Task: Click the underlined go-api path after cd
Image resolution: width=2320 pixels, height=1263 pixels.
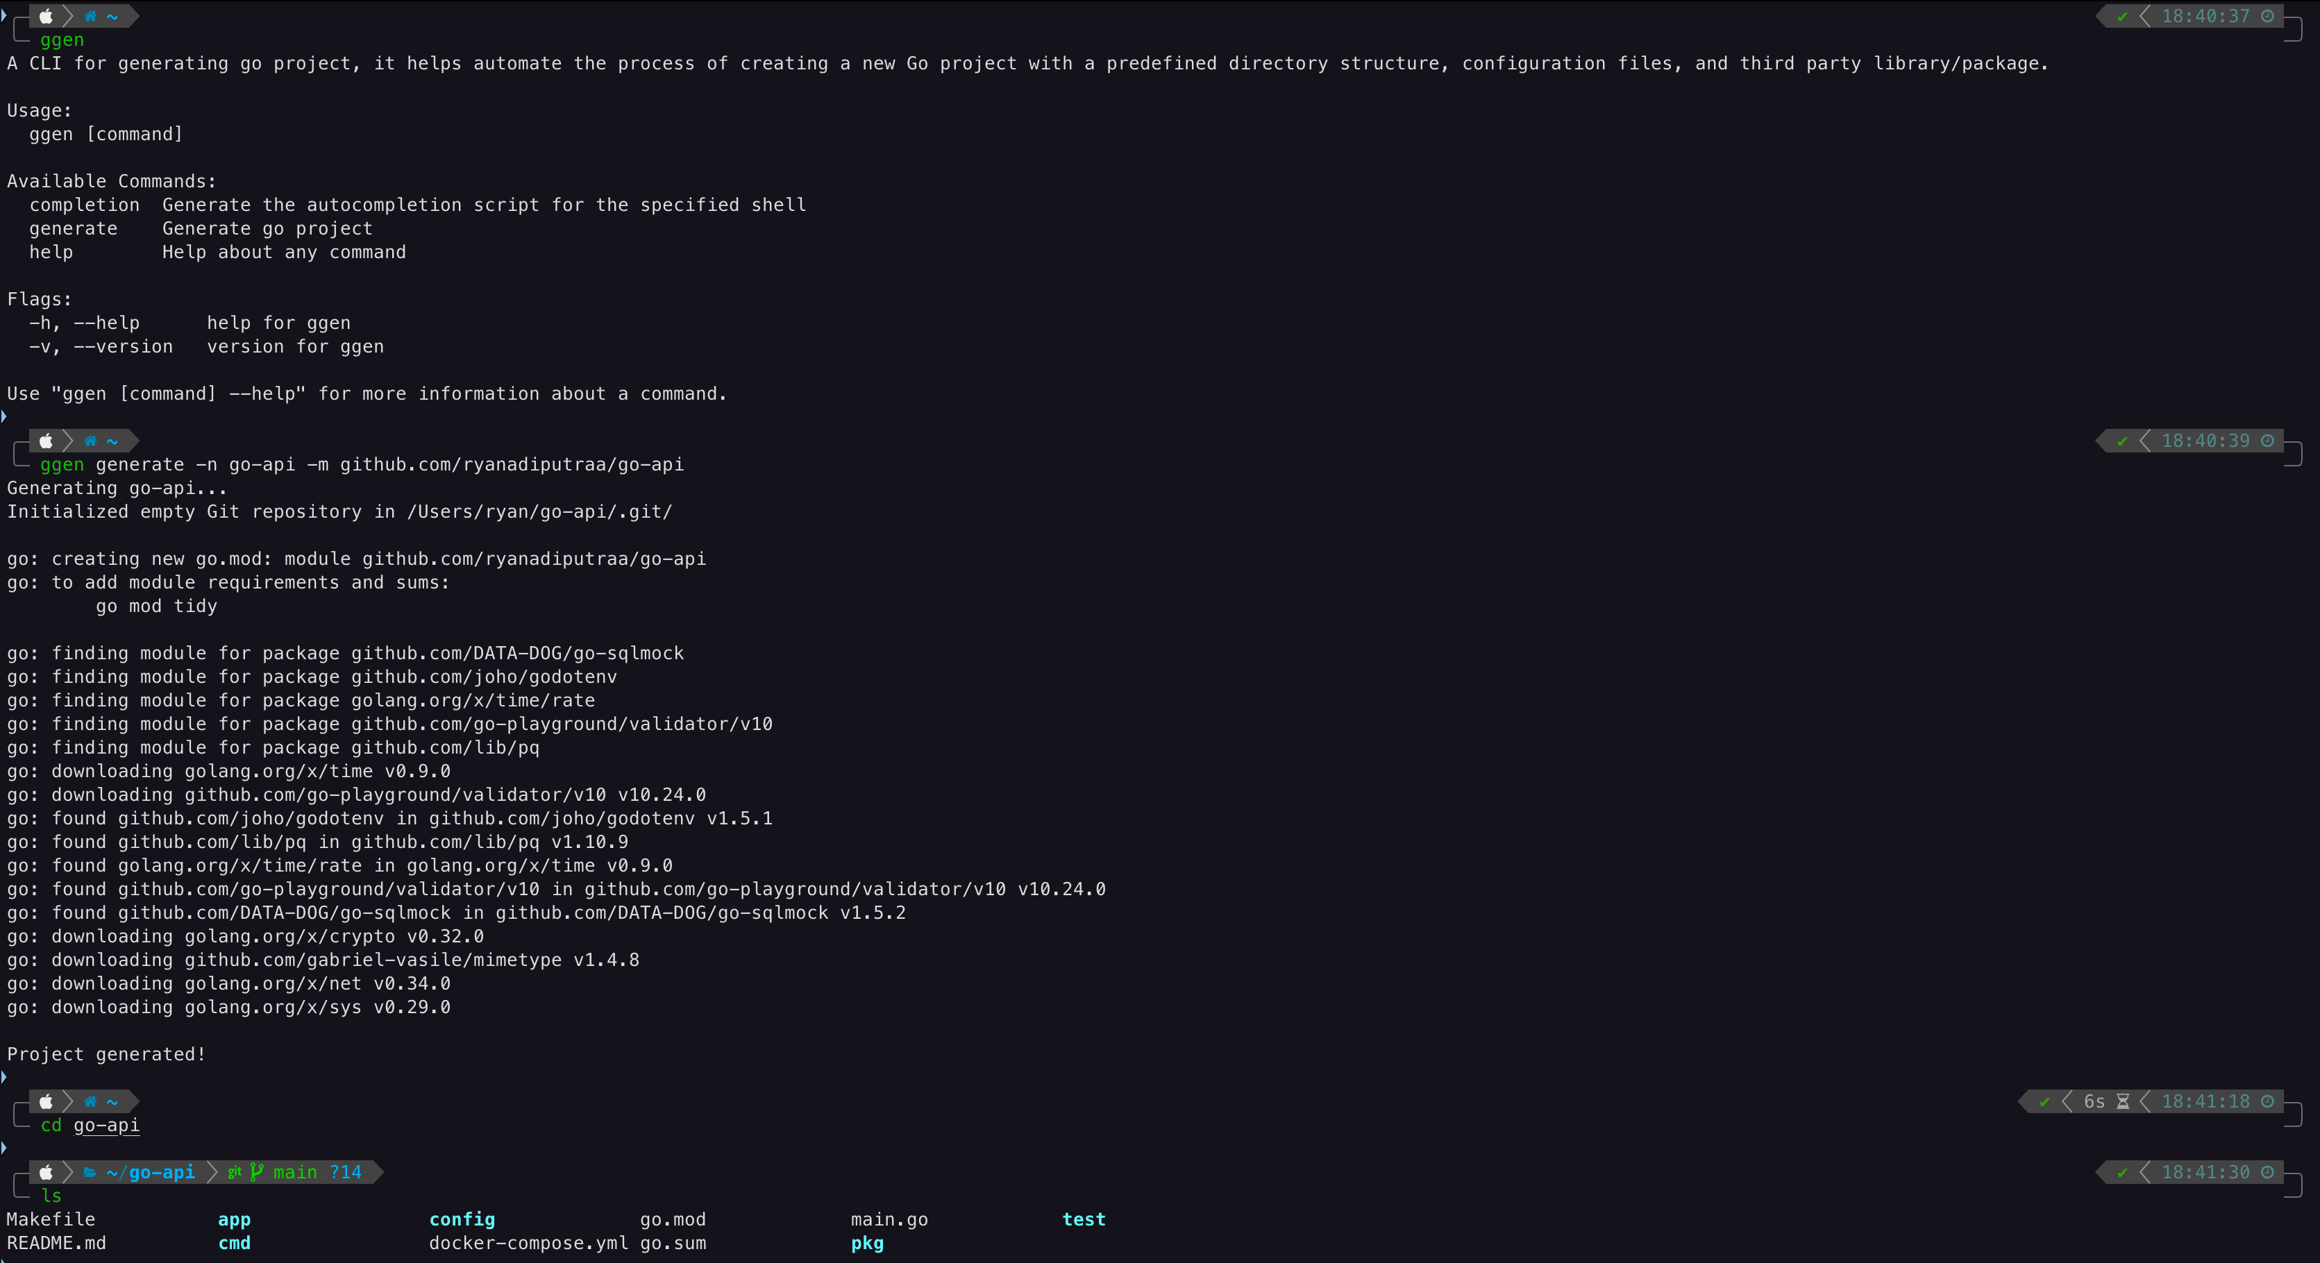Action: point(106,1126)
